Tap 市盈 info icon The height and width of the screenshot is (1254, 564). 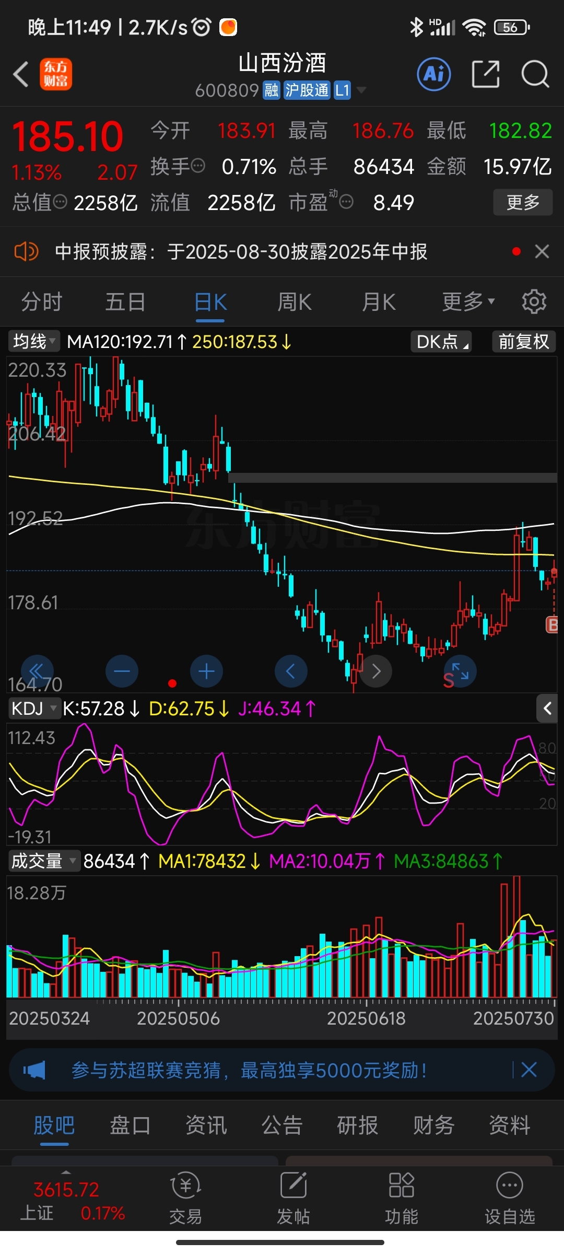346,202
